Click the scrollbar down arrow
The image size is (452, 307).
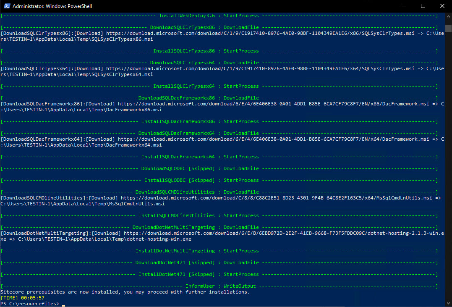448,303
